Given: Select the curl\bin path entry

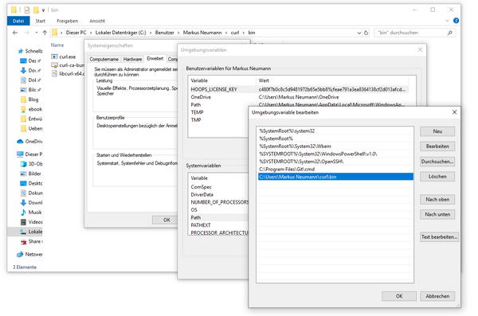Looking at the screenshot, I should [335, 177].
